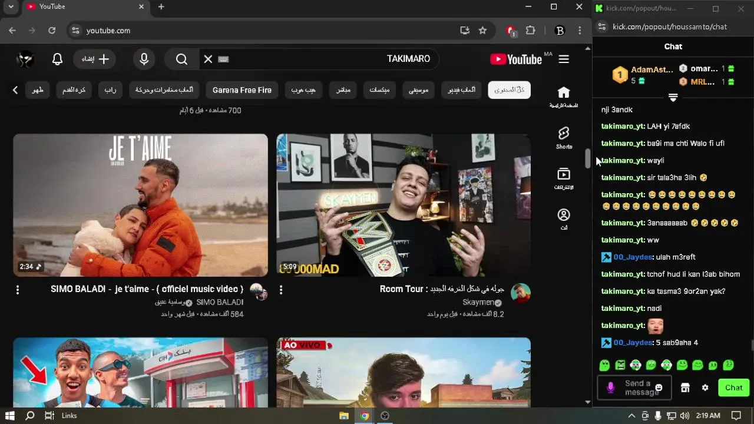754x424 pixels.
Task: Open Chrome three-dot menu
Action: coord(580,31)
